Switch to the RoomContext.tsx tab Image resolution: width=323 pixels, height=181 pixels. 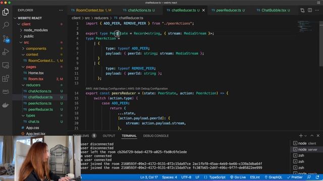click(x=91, y=10)
